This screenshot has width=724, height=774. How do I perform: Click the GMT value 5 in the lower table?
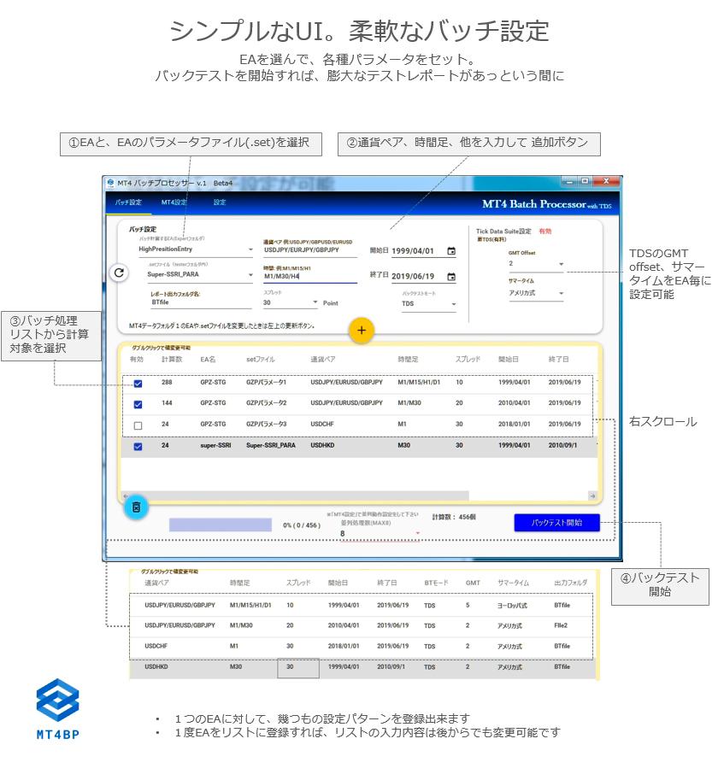coord(468,605)
